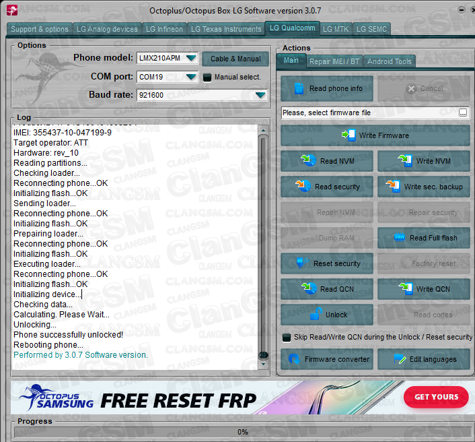Click log line 'Unlocking...'
475x442 pixels.
click(x=35, y=325)
